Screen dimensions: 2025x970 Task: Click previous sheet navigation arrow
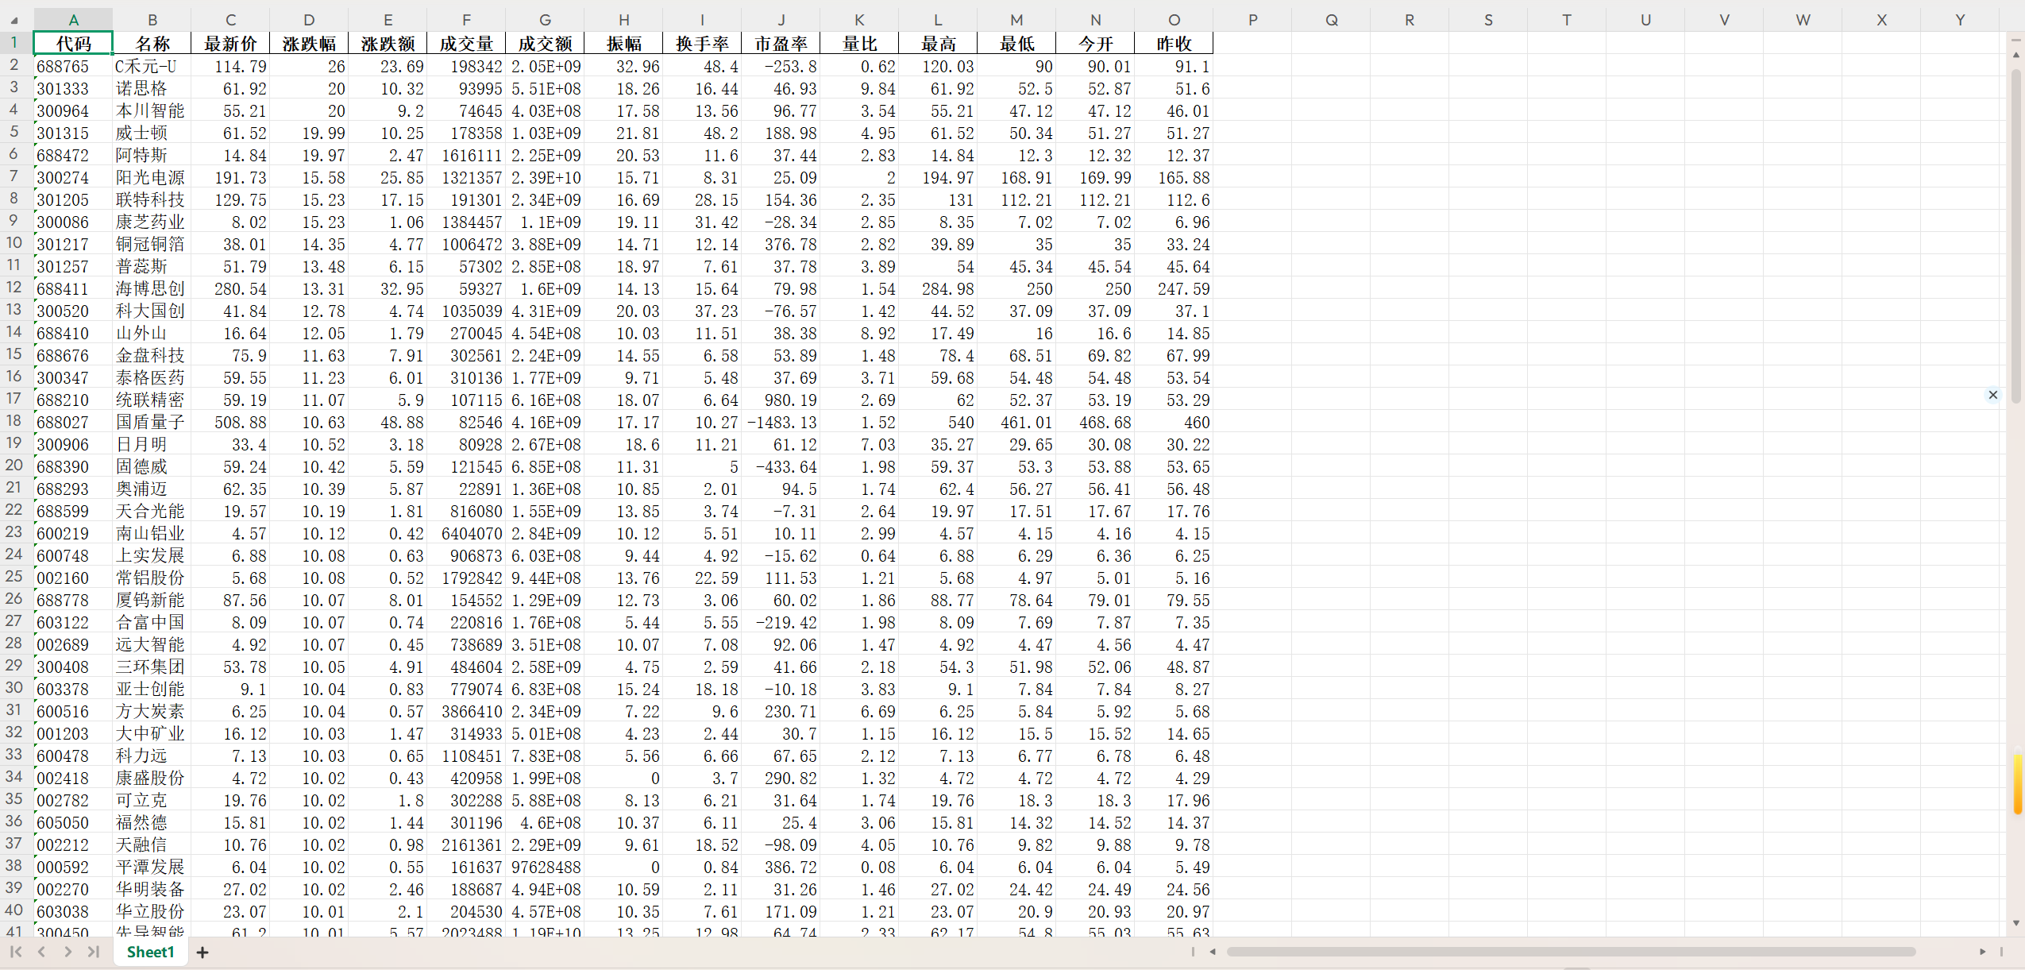click(x=42, y=952)
